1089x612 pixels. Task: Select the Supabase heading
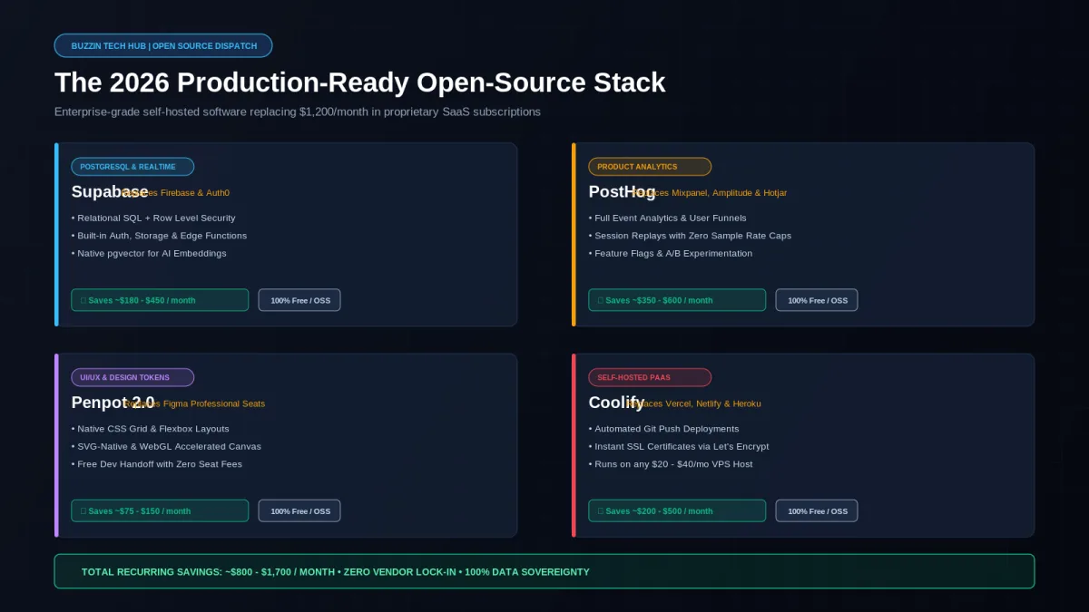tap(110, 192)
